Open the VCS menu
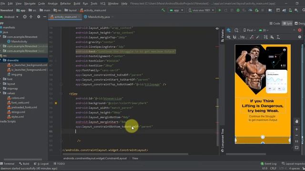 coord(102,3)
